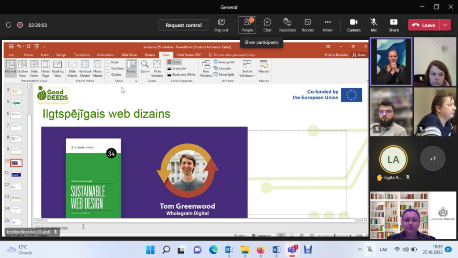The width and height of the screenshot is (458, 258).
Task: Open the File tab in PowerPoint
Action: point(11,55)
